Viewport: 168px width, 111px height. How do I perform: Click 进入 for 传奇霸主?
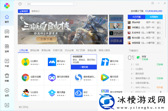click(159, 28)
